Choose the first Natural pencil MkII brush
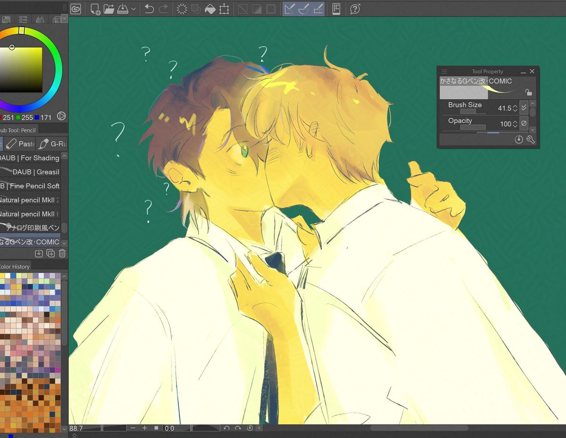 (30, 200)
